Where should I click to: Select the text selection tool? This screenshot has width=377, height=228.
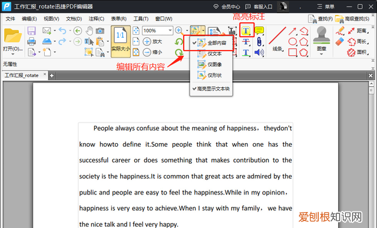[x=89, y=42]
